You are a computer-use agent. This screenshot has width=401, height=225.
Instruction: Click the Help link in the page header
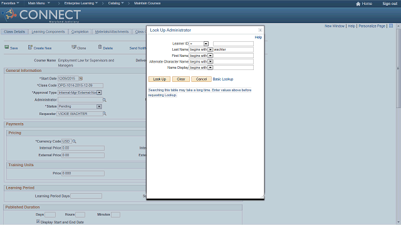(x=352, y=26)
